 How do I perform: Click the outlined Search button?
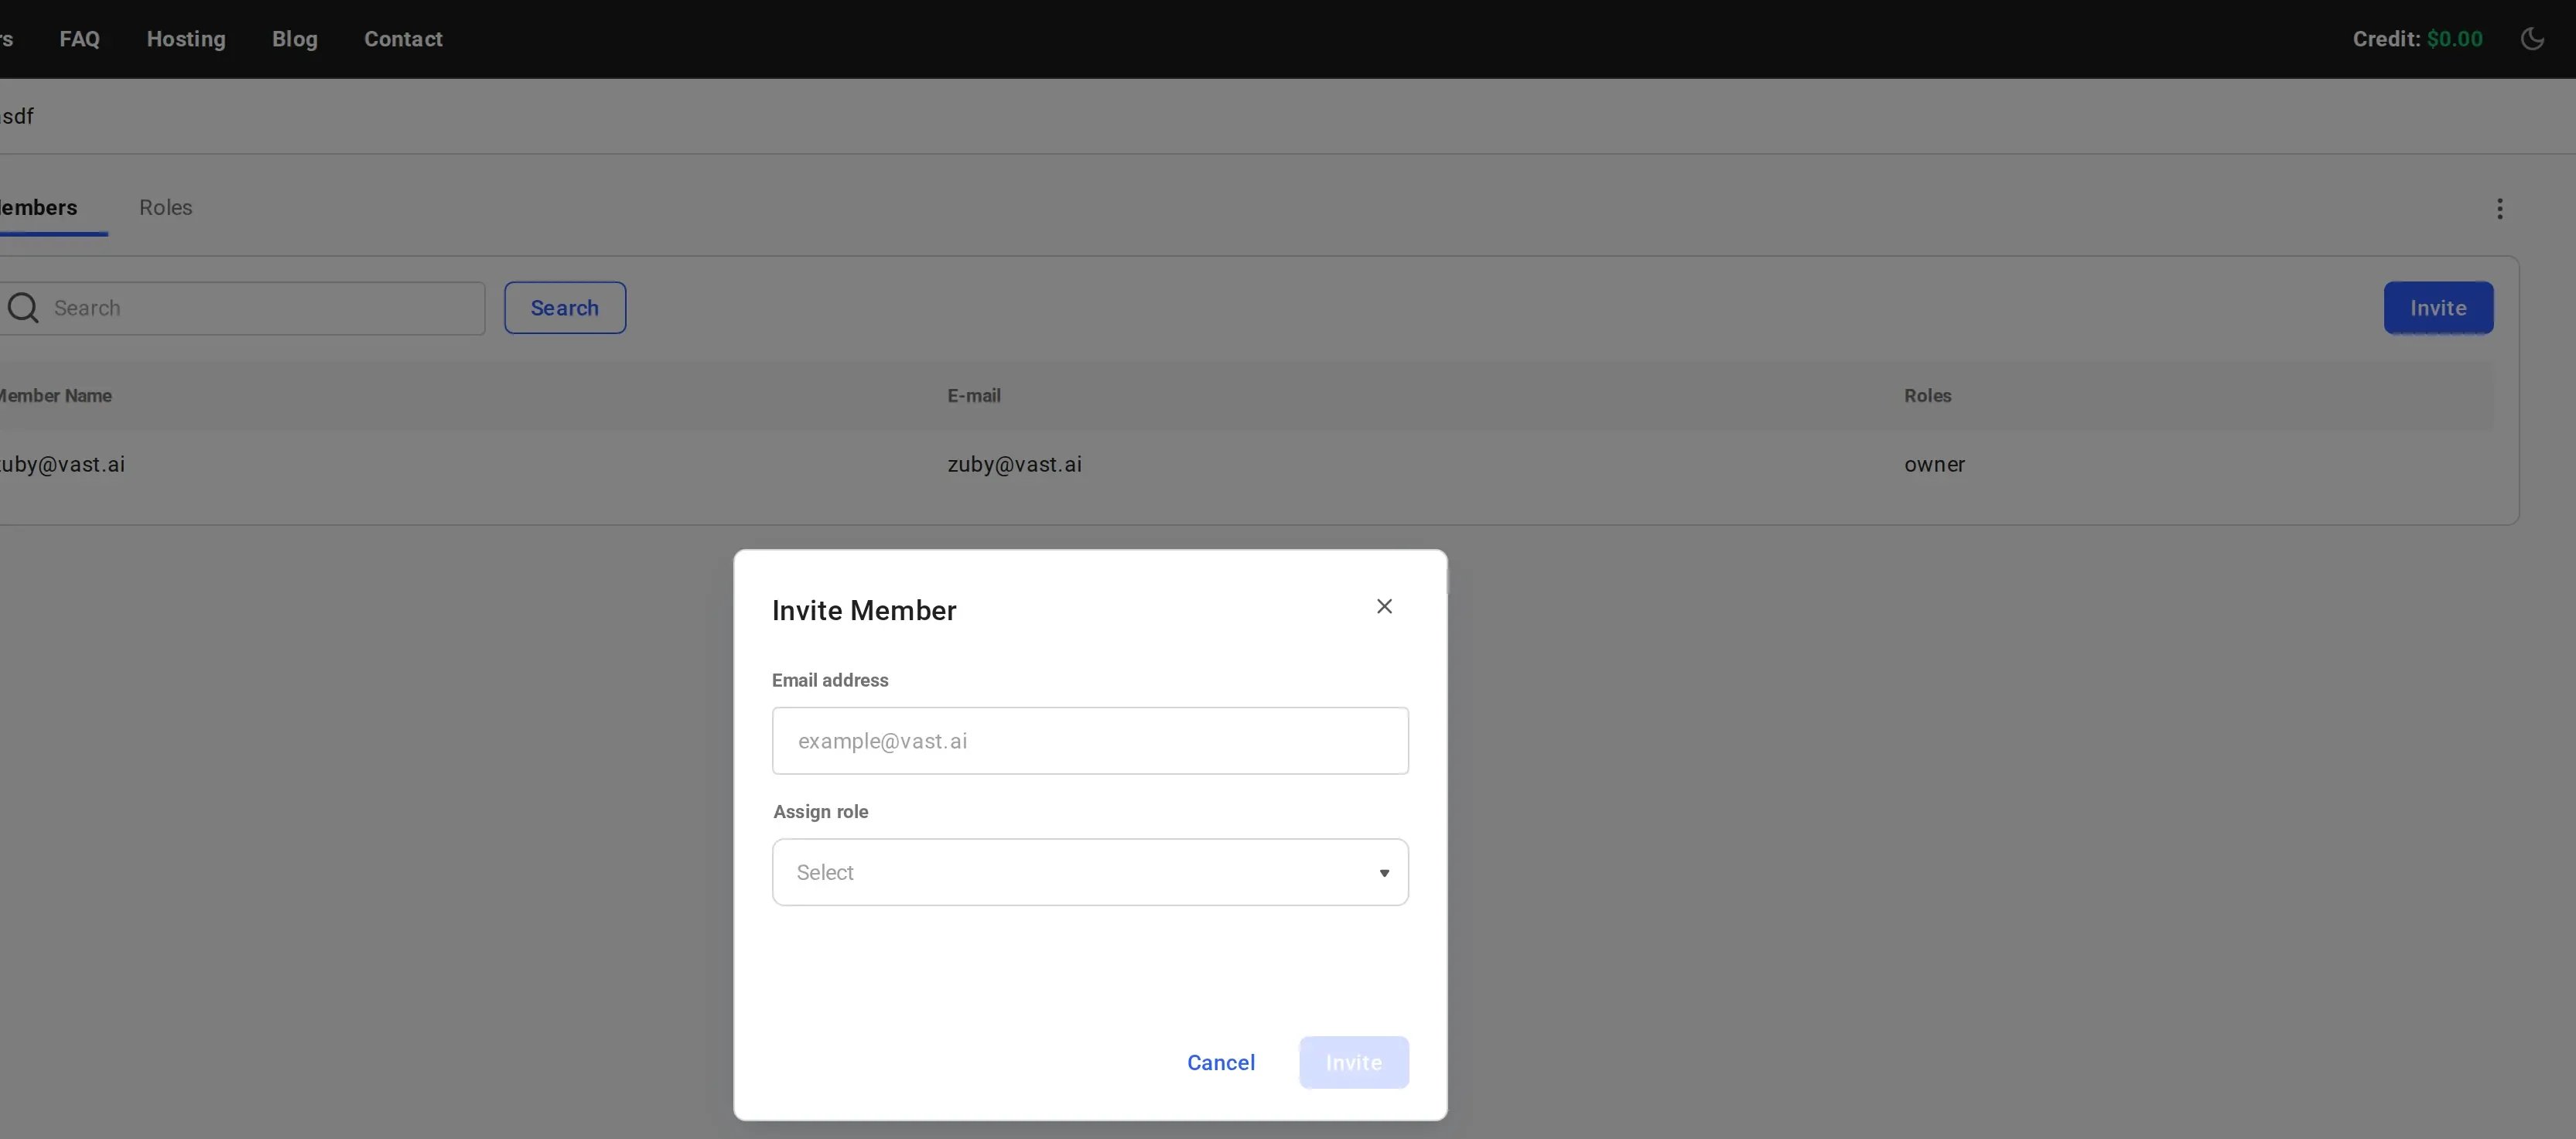[565, 308]
